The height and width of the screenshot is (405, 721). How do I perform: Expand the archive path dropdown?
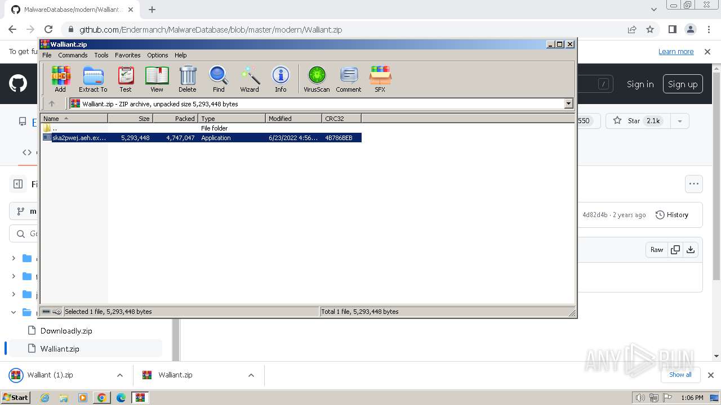pos(568,103)
